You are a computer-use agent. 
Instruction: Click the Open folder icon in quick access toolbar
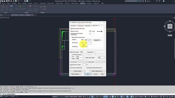tap(5, 1)
